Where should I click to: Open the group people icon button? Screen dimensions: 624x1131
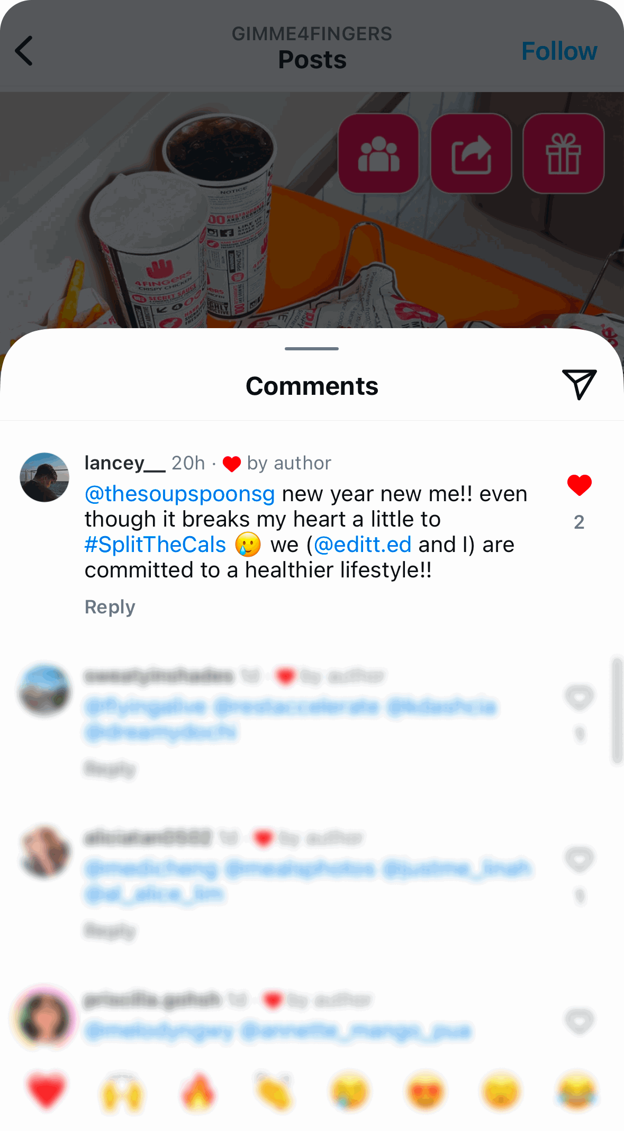[379, 153]
